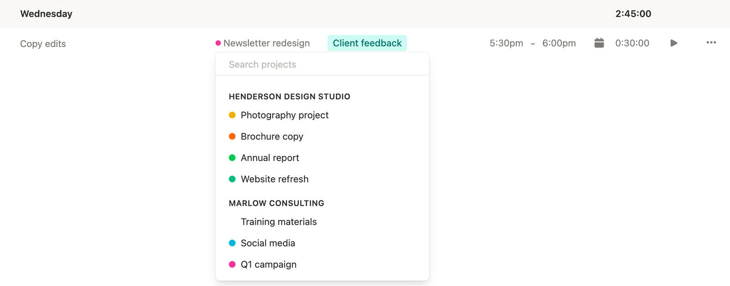Open the three-dots more options menu
Screen dimensions: 730x286
point(711,42)
